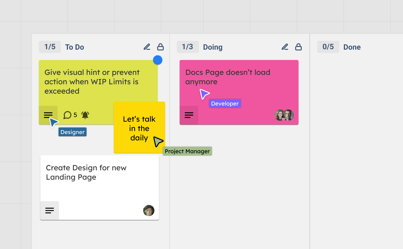Click the pencil edit icon in To Do column

click(147, 47)
